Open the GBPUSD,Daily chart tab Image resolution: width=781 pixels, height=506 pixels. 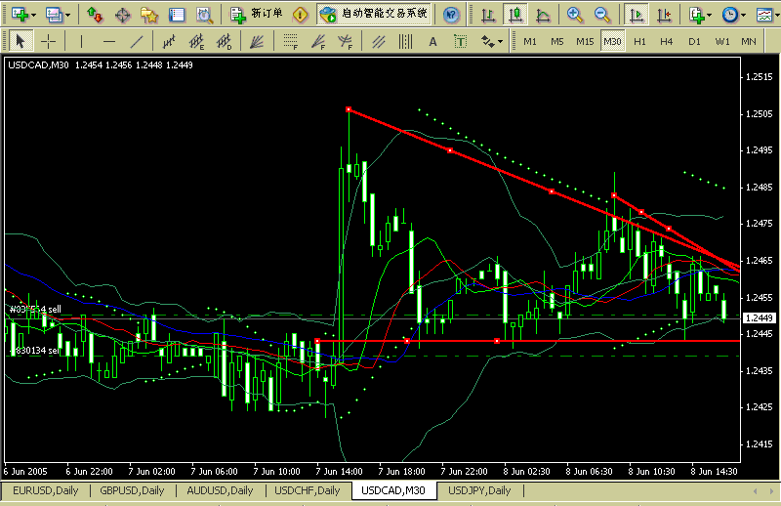point(132,490)
